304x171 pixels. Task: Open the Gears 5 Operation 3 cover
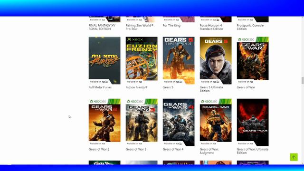point(179,60)
